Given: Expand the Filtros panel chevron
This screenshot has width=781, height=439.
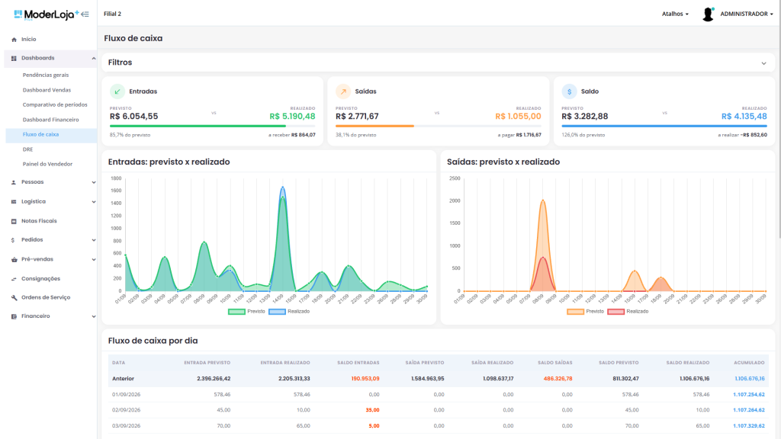Looking at the screenshot, I should click(x=763, y=63).
